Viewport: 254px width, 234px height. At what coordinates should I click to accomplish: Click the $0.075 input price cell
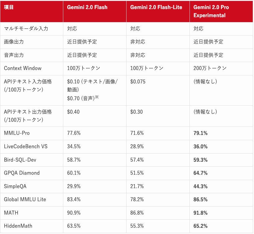pos(138,82)
